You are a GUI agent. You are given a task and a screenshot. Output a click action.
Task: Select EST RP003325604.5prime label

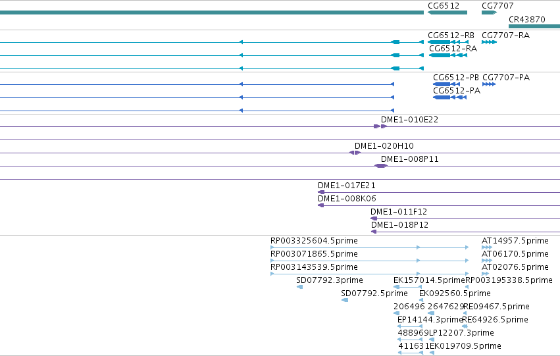point(314,241)
